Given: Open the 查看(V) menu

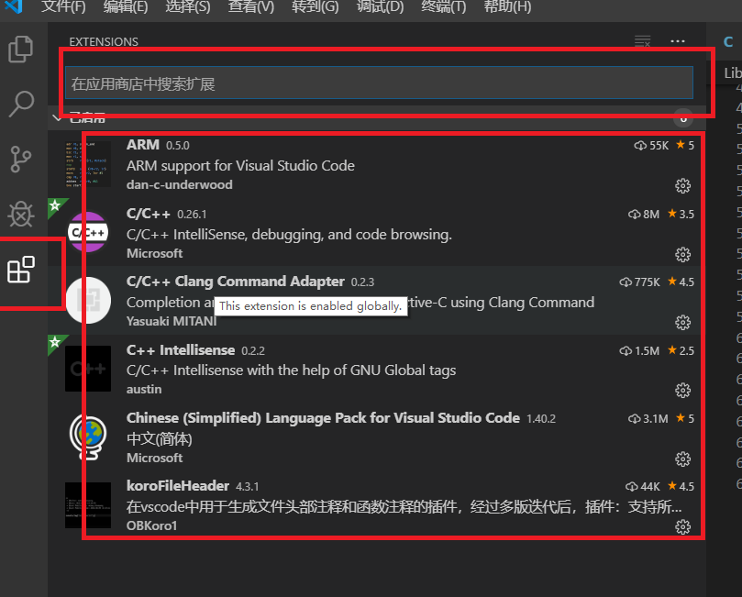Looking at the screenshot, I should pos(250,7).
